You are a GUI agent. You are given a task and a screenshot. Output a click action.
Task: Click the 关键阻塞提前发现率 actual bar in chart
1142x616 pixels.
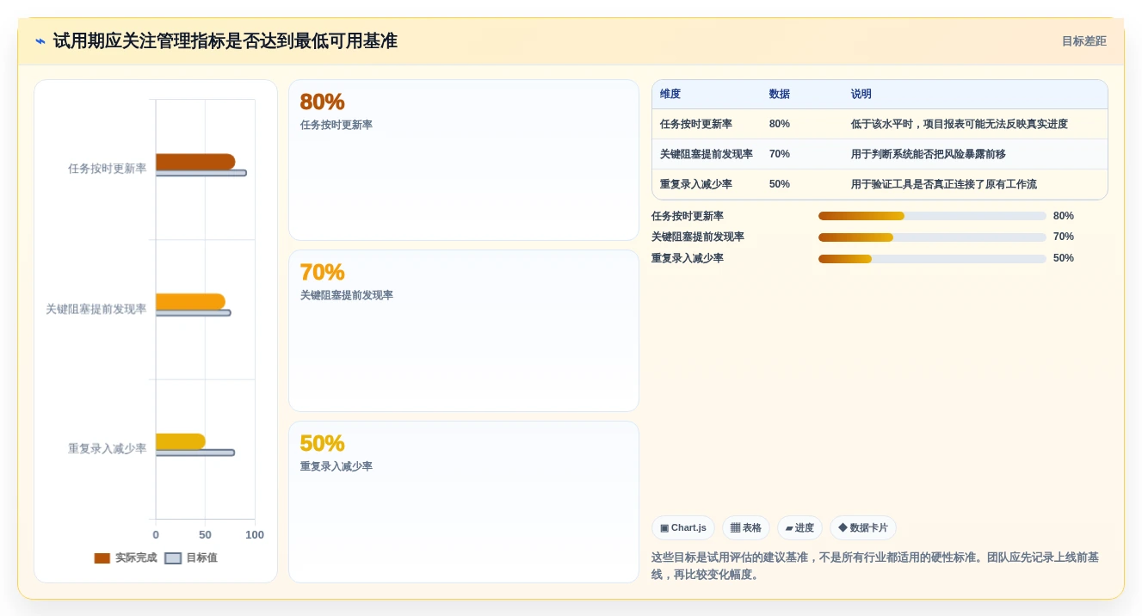click(190, 302)
